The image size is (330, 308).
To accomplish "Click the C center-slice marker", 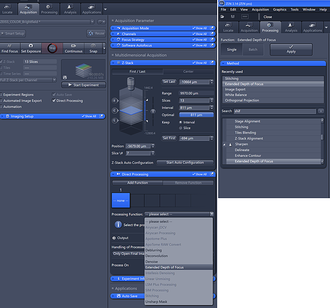I will pos(115,111).
